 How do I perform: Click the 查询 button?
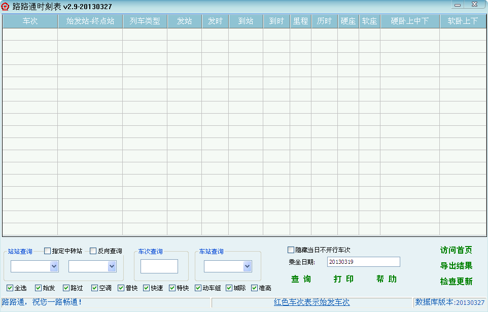pyautogui.click(x=301, y=279)
